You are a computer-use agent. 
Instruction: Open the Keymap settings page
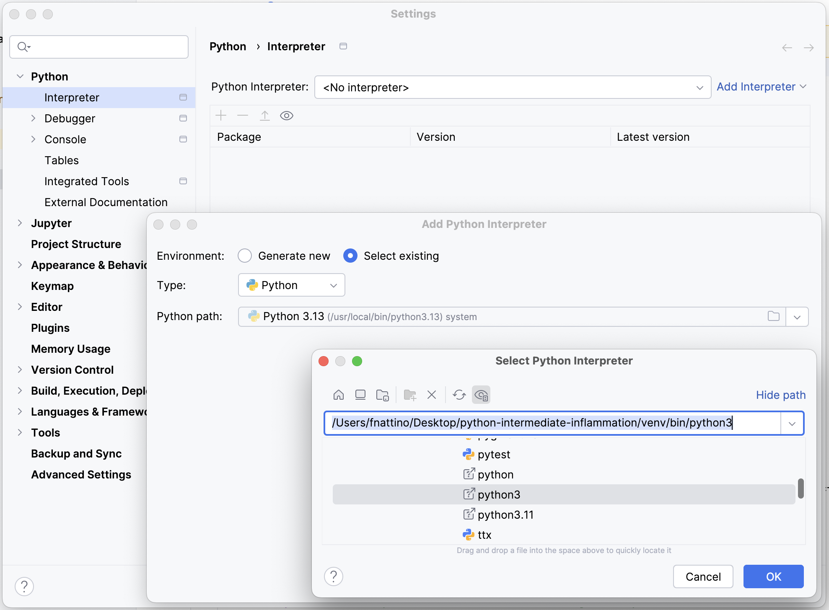click(52, 286)
